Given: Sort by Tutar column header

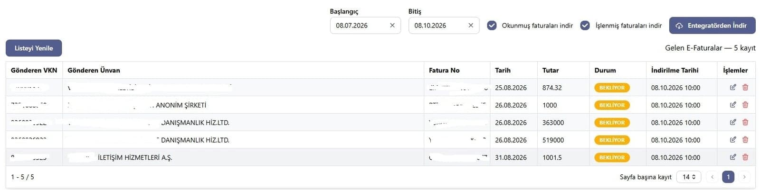Looking at the screenshot, I should pyautogui.click(x=551, y=70).
